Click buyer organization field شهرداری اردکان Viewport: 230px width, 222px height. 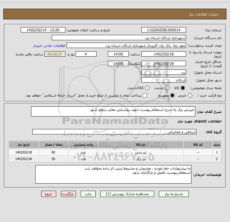coord(119,38)
